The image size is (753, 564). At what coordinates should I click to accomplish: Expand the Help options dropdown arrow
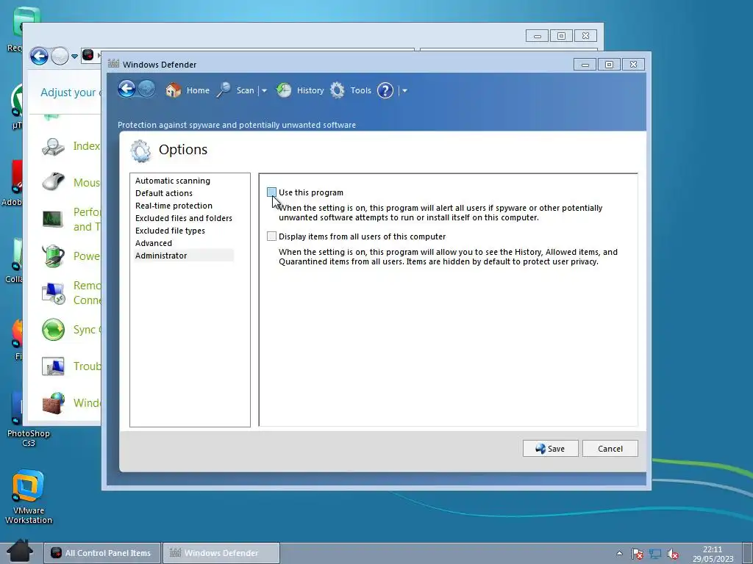click(405, 90)
